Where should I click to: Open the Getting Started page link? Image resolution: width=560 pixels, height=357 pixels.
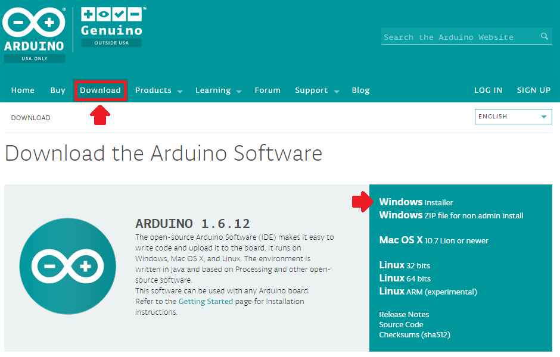(x=206, y=302)
